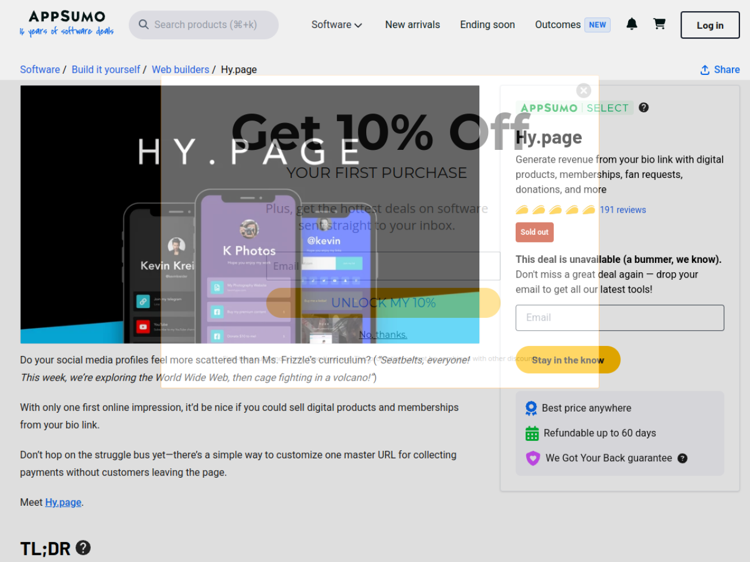Open the notifications bell icon
The width and height of the screenshot is (750, 562).
pos(632,24)
